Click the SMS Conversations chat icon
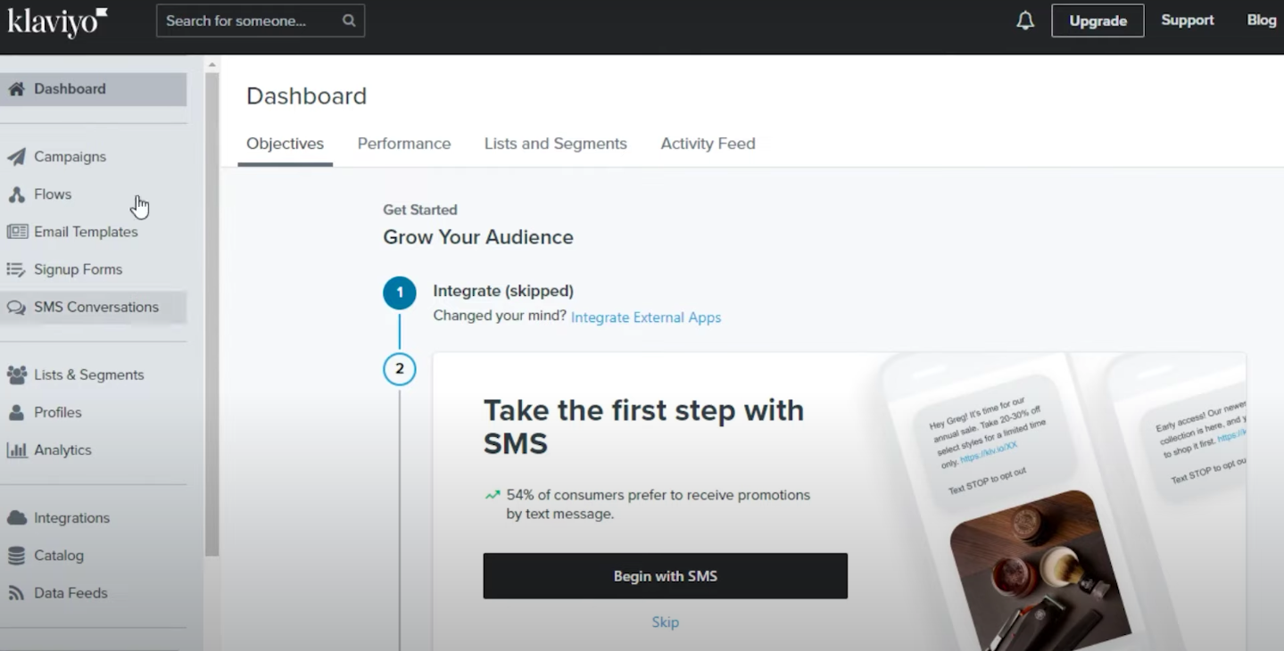The image size is (1284, 651). pyautogui.click(x=16, y=308)
